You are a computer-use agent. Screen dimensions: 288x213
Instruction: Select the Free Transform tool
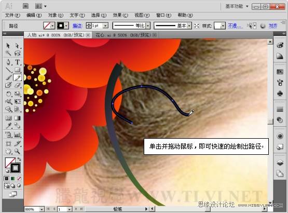(18, 101)
